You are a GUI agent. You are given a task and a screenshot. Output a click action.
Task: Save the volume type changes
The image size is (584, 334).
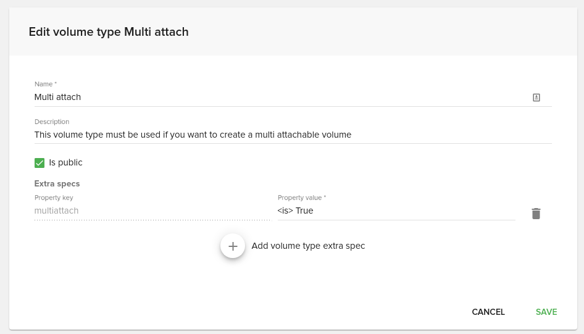(x=546, y=312)
